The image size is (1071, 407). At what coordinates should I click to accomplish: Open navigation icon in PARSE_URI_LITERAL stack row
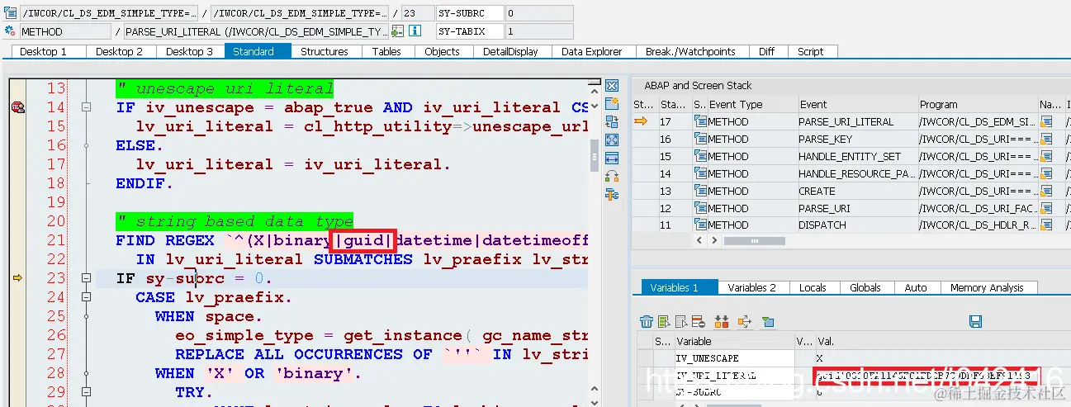coord(1047,121)
